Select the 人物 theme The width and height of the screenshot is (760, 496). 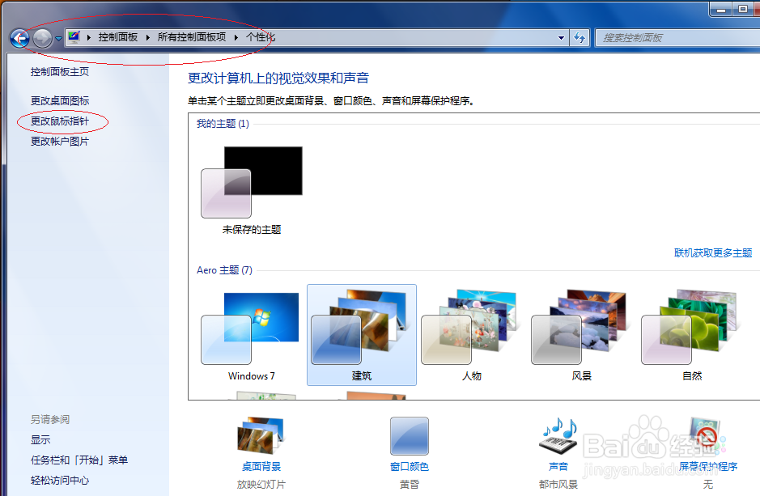pos(472,335)
